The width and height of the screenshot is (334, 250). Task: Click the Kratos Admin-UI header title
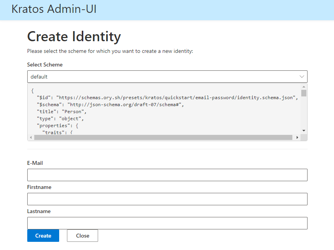point(54,9)
